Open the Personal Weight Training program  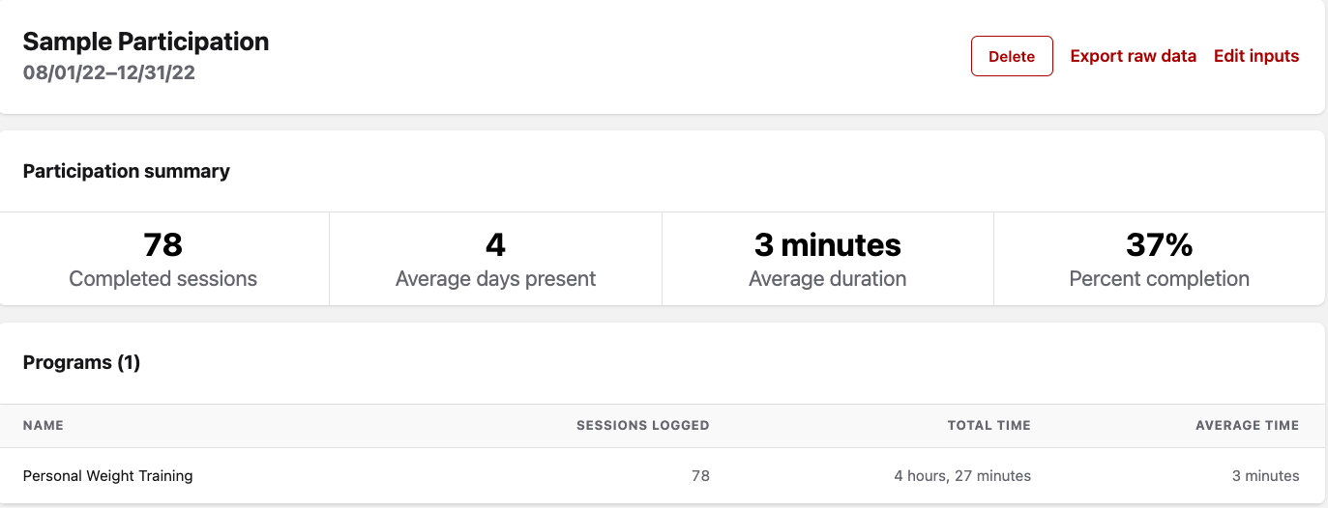coord(108,475)
